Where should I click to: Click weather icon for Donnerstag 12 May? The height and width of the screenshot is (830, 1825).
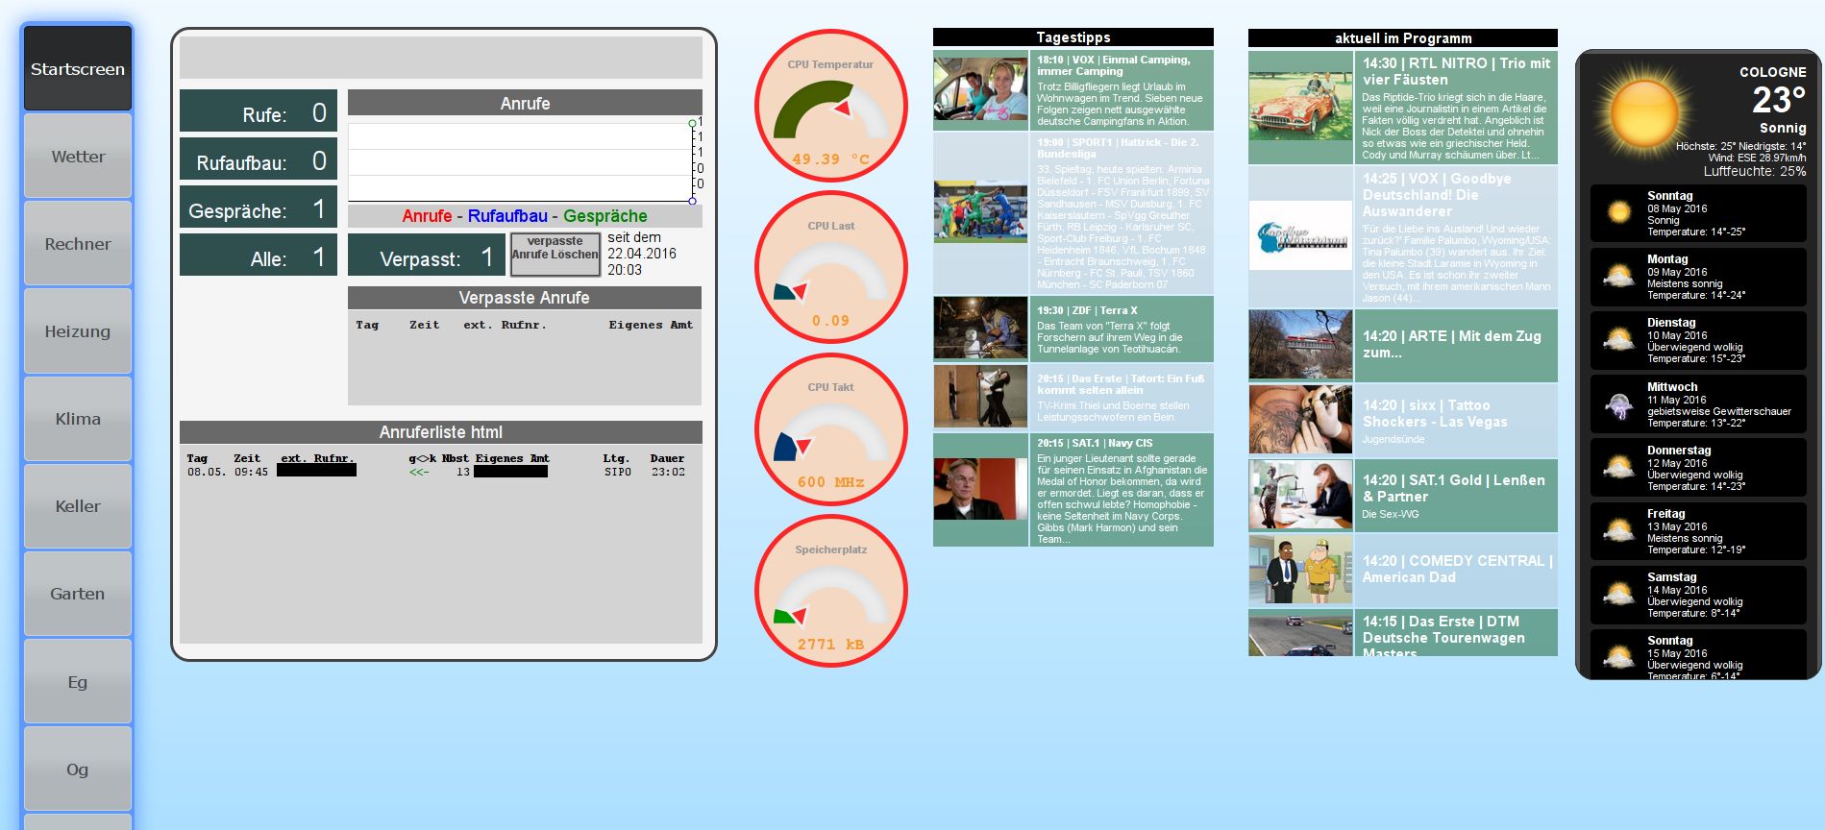[1619, 468]
